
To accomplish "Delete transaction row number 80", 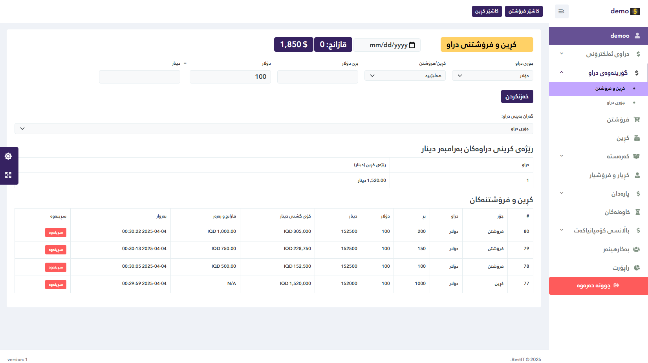I will 56,232.
